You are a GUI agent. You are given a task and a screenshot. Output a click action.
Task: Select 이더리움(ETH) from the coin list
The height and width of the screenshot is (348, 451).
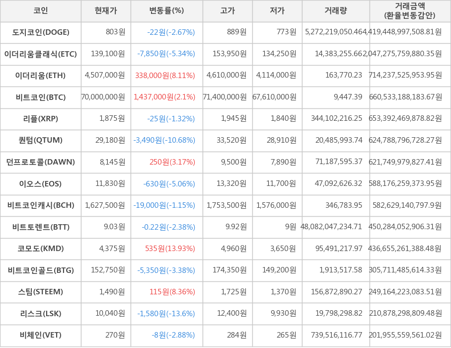(40, 76)
